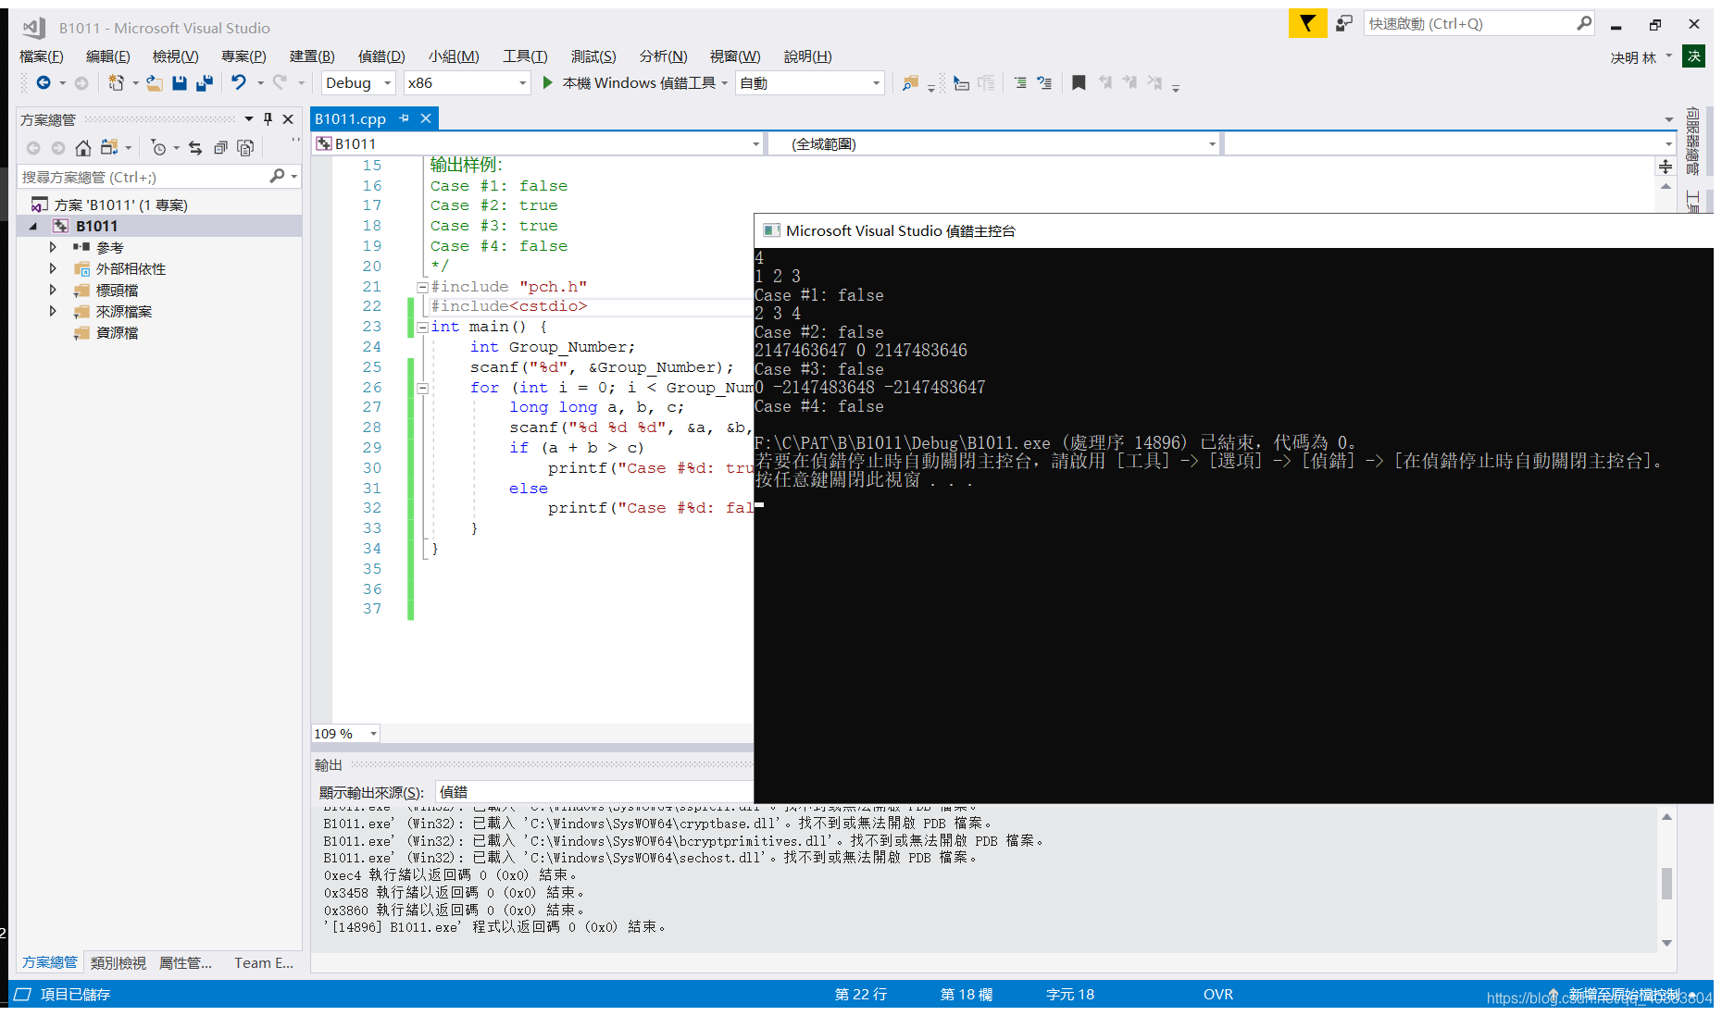The height and width of the screenshot is (1016, 1722).
Task: Comment out the selected lines
Action: click(x=1020, y=83)
